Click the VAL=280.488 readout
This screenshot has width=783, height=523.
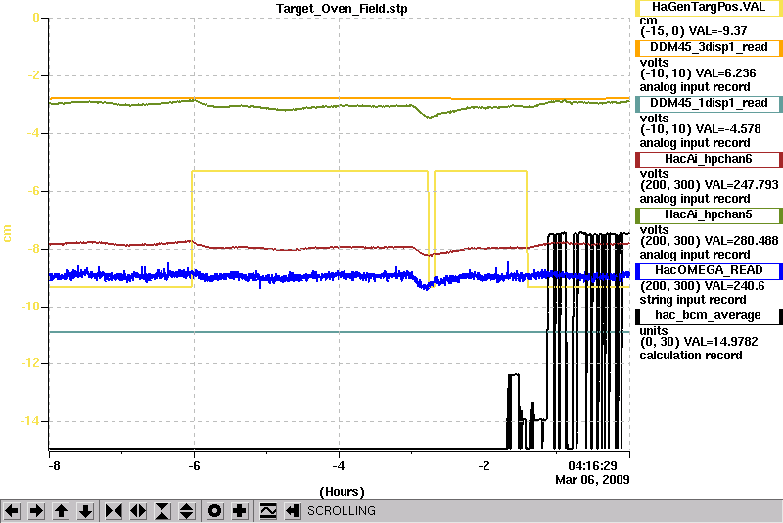click(x=741, y=241)
